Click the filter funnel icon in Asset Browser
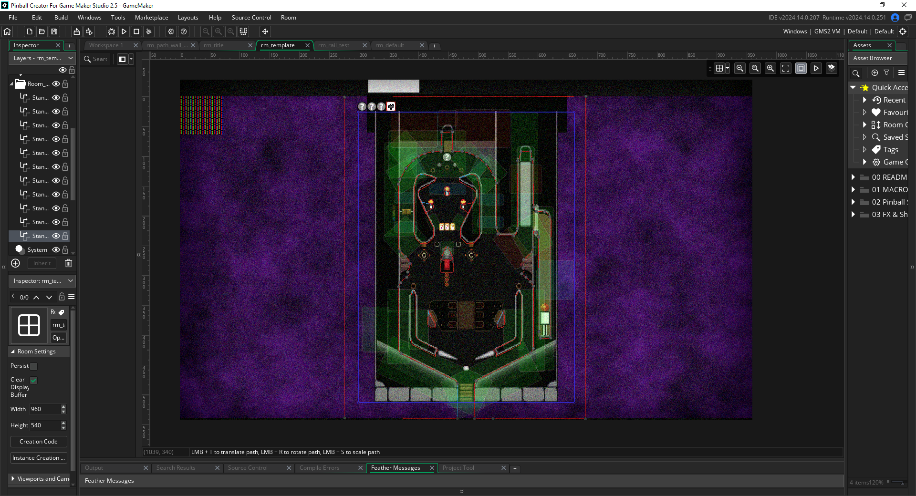The height and width of the screenshot is (496, 916). tap(886, 73)
